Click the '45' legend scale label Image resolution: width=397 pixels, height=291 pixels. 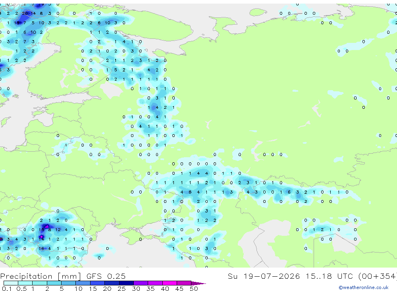(x=179, y=289)
